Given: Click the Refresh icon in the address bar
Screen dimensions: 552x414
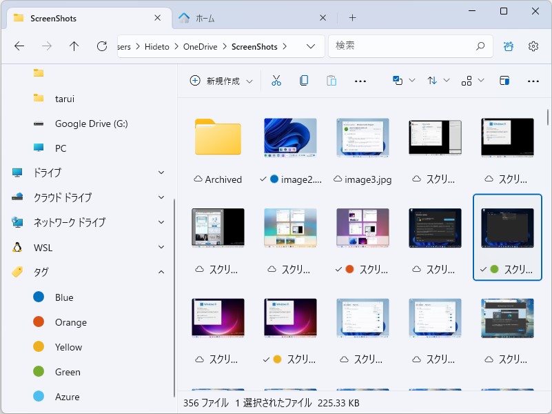Looking at the screenshot, I should click(x=101, y=46).
